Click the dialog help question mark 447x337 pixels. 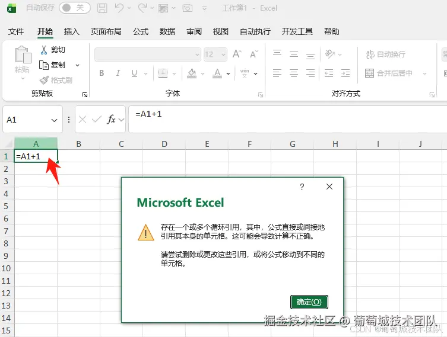click(302, 187)
